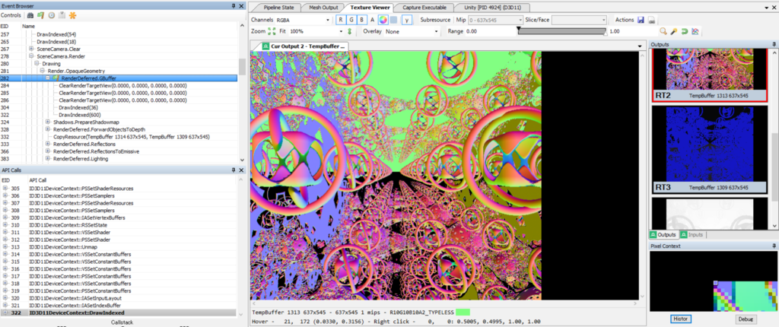Click the green color swatch after R10G10B10A2_TYPELESS
Image resolution: width=779 pixels, height=327 pixels.
point(463,313)
